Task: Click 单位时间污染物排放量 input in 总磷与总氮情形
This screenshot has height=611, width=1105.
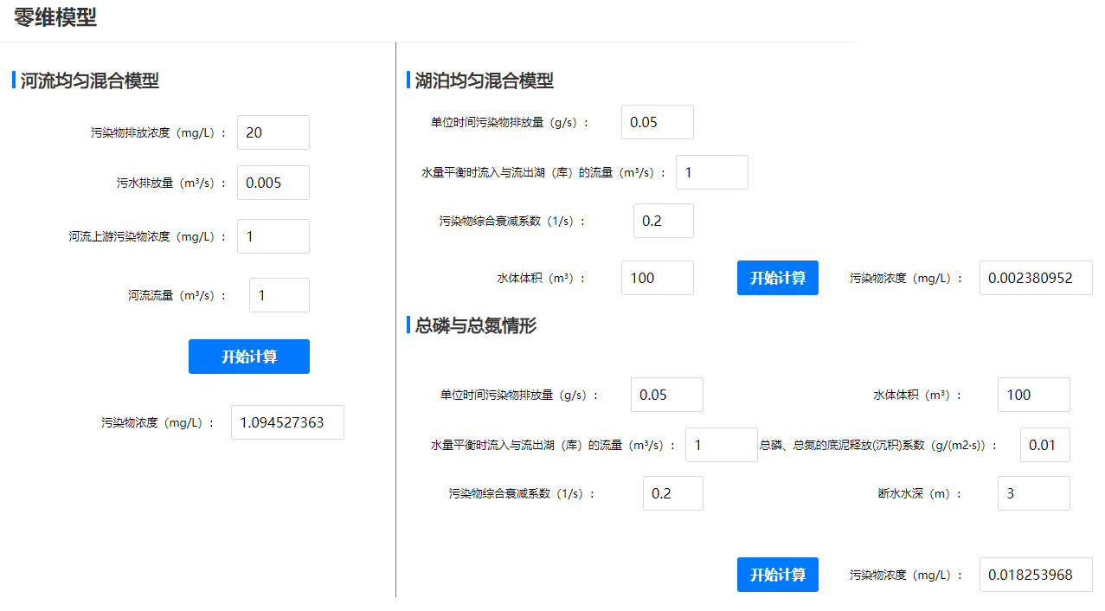Action: [666, 395]
